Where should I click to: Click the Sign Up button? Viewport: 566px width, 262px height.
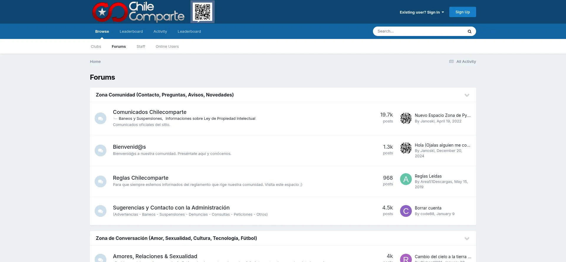463,12
